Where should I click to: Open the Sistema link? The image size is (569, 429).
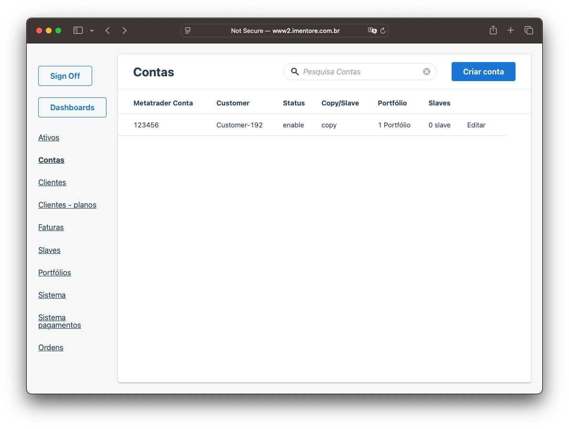tap(52, 295)
